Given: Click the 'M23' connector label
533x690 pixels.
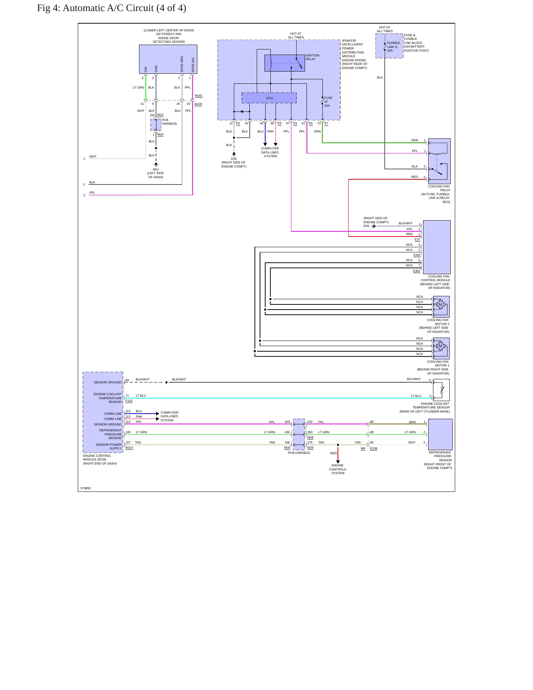Looking at the screenshot, I should tap(160, 115).
